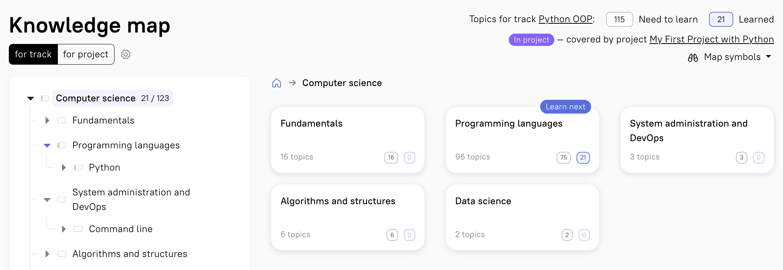Image resolution: width=783 pixels, height=270 pixels.
Task: Click learned badge on Programming languages card
Action: pyautogui.click(x=583, y=158)
